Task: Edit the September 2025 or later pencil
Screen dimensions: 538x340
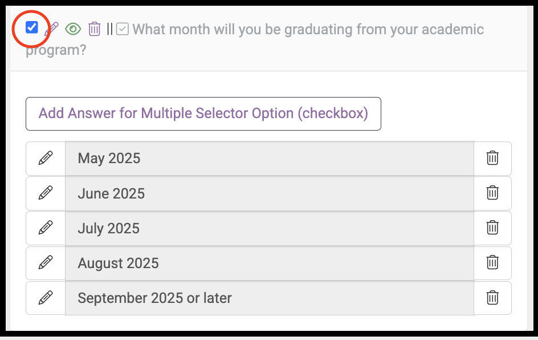Action: (46, 298)
